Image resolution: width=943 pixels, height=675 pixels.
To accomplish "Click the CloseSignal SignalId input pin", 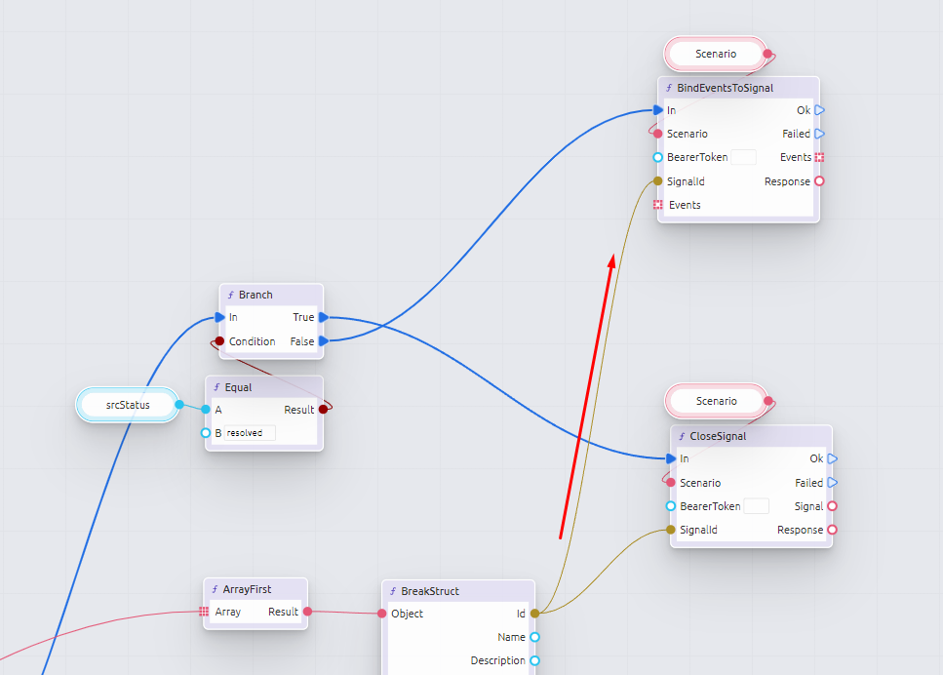I will (x=671, y=530).
